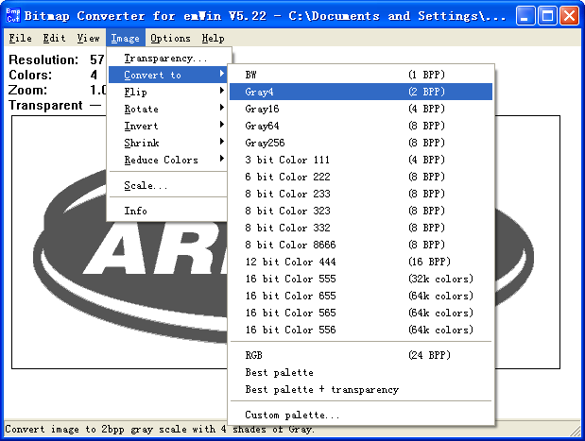Open the Help menu
The width and height of the screenshot is (585, 441).
pos(213,39)
